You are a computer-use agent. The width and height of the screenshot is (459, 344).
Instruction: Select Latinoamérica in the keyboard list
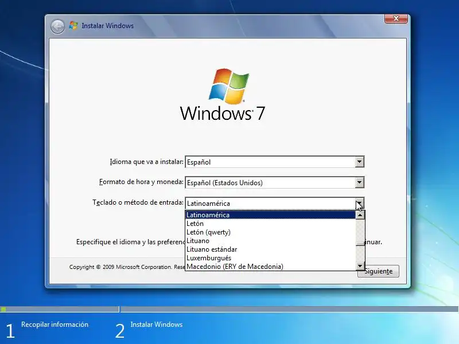tap(270, 214)
